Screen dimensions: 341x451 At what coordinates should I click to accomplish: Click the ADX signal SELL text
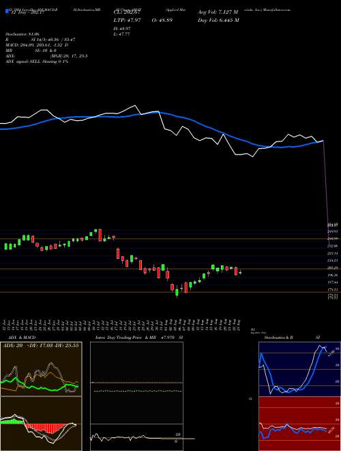click(x=37, y=61)
